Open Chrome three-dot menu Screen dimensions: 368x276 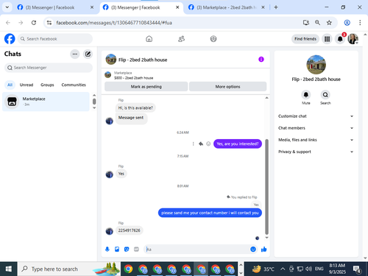(x=360, y=23)
